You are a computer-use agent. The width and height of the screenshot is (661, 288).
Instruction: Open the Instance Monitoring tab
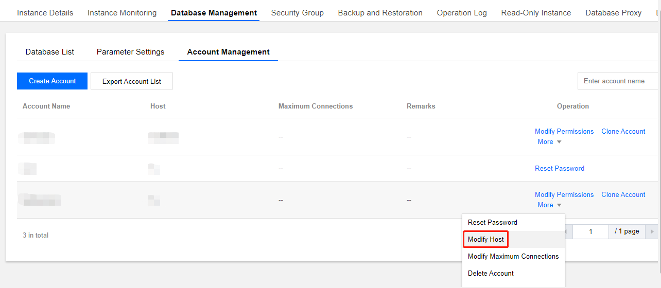tap(122, 13)
